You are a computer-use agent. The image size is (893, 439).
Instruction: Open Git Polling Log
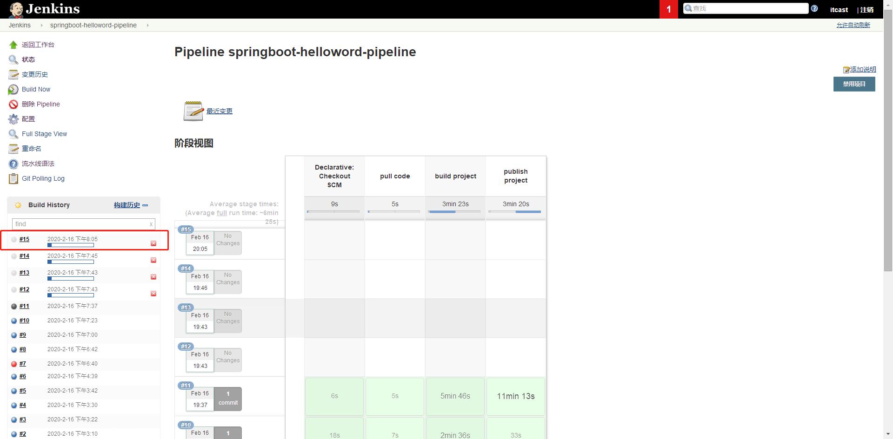pyautogui.click(x=43, y=179)
